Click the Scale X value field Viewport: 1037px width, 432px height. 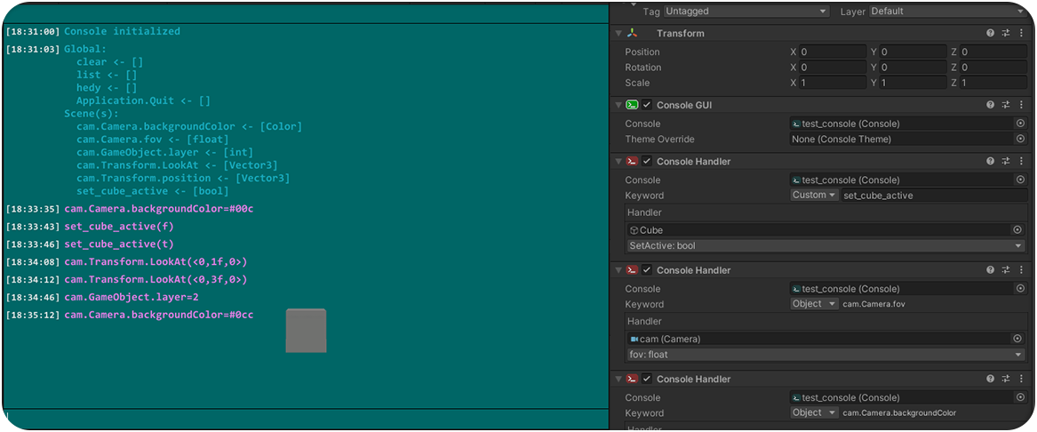click(x=833, y=83)
